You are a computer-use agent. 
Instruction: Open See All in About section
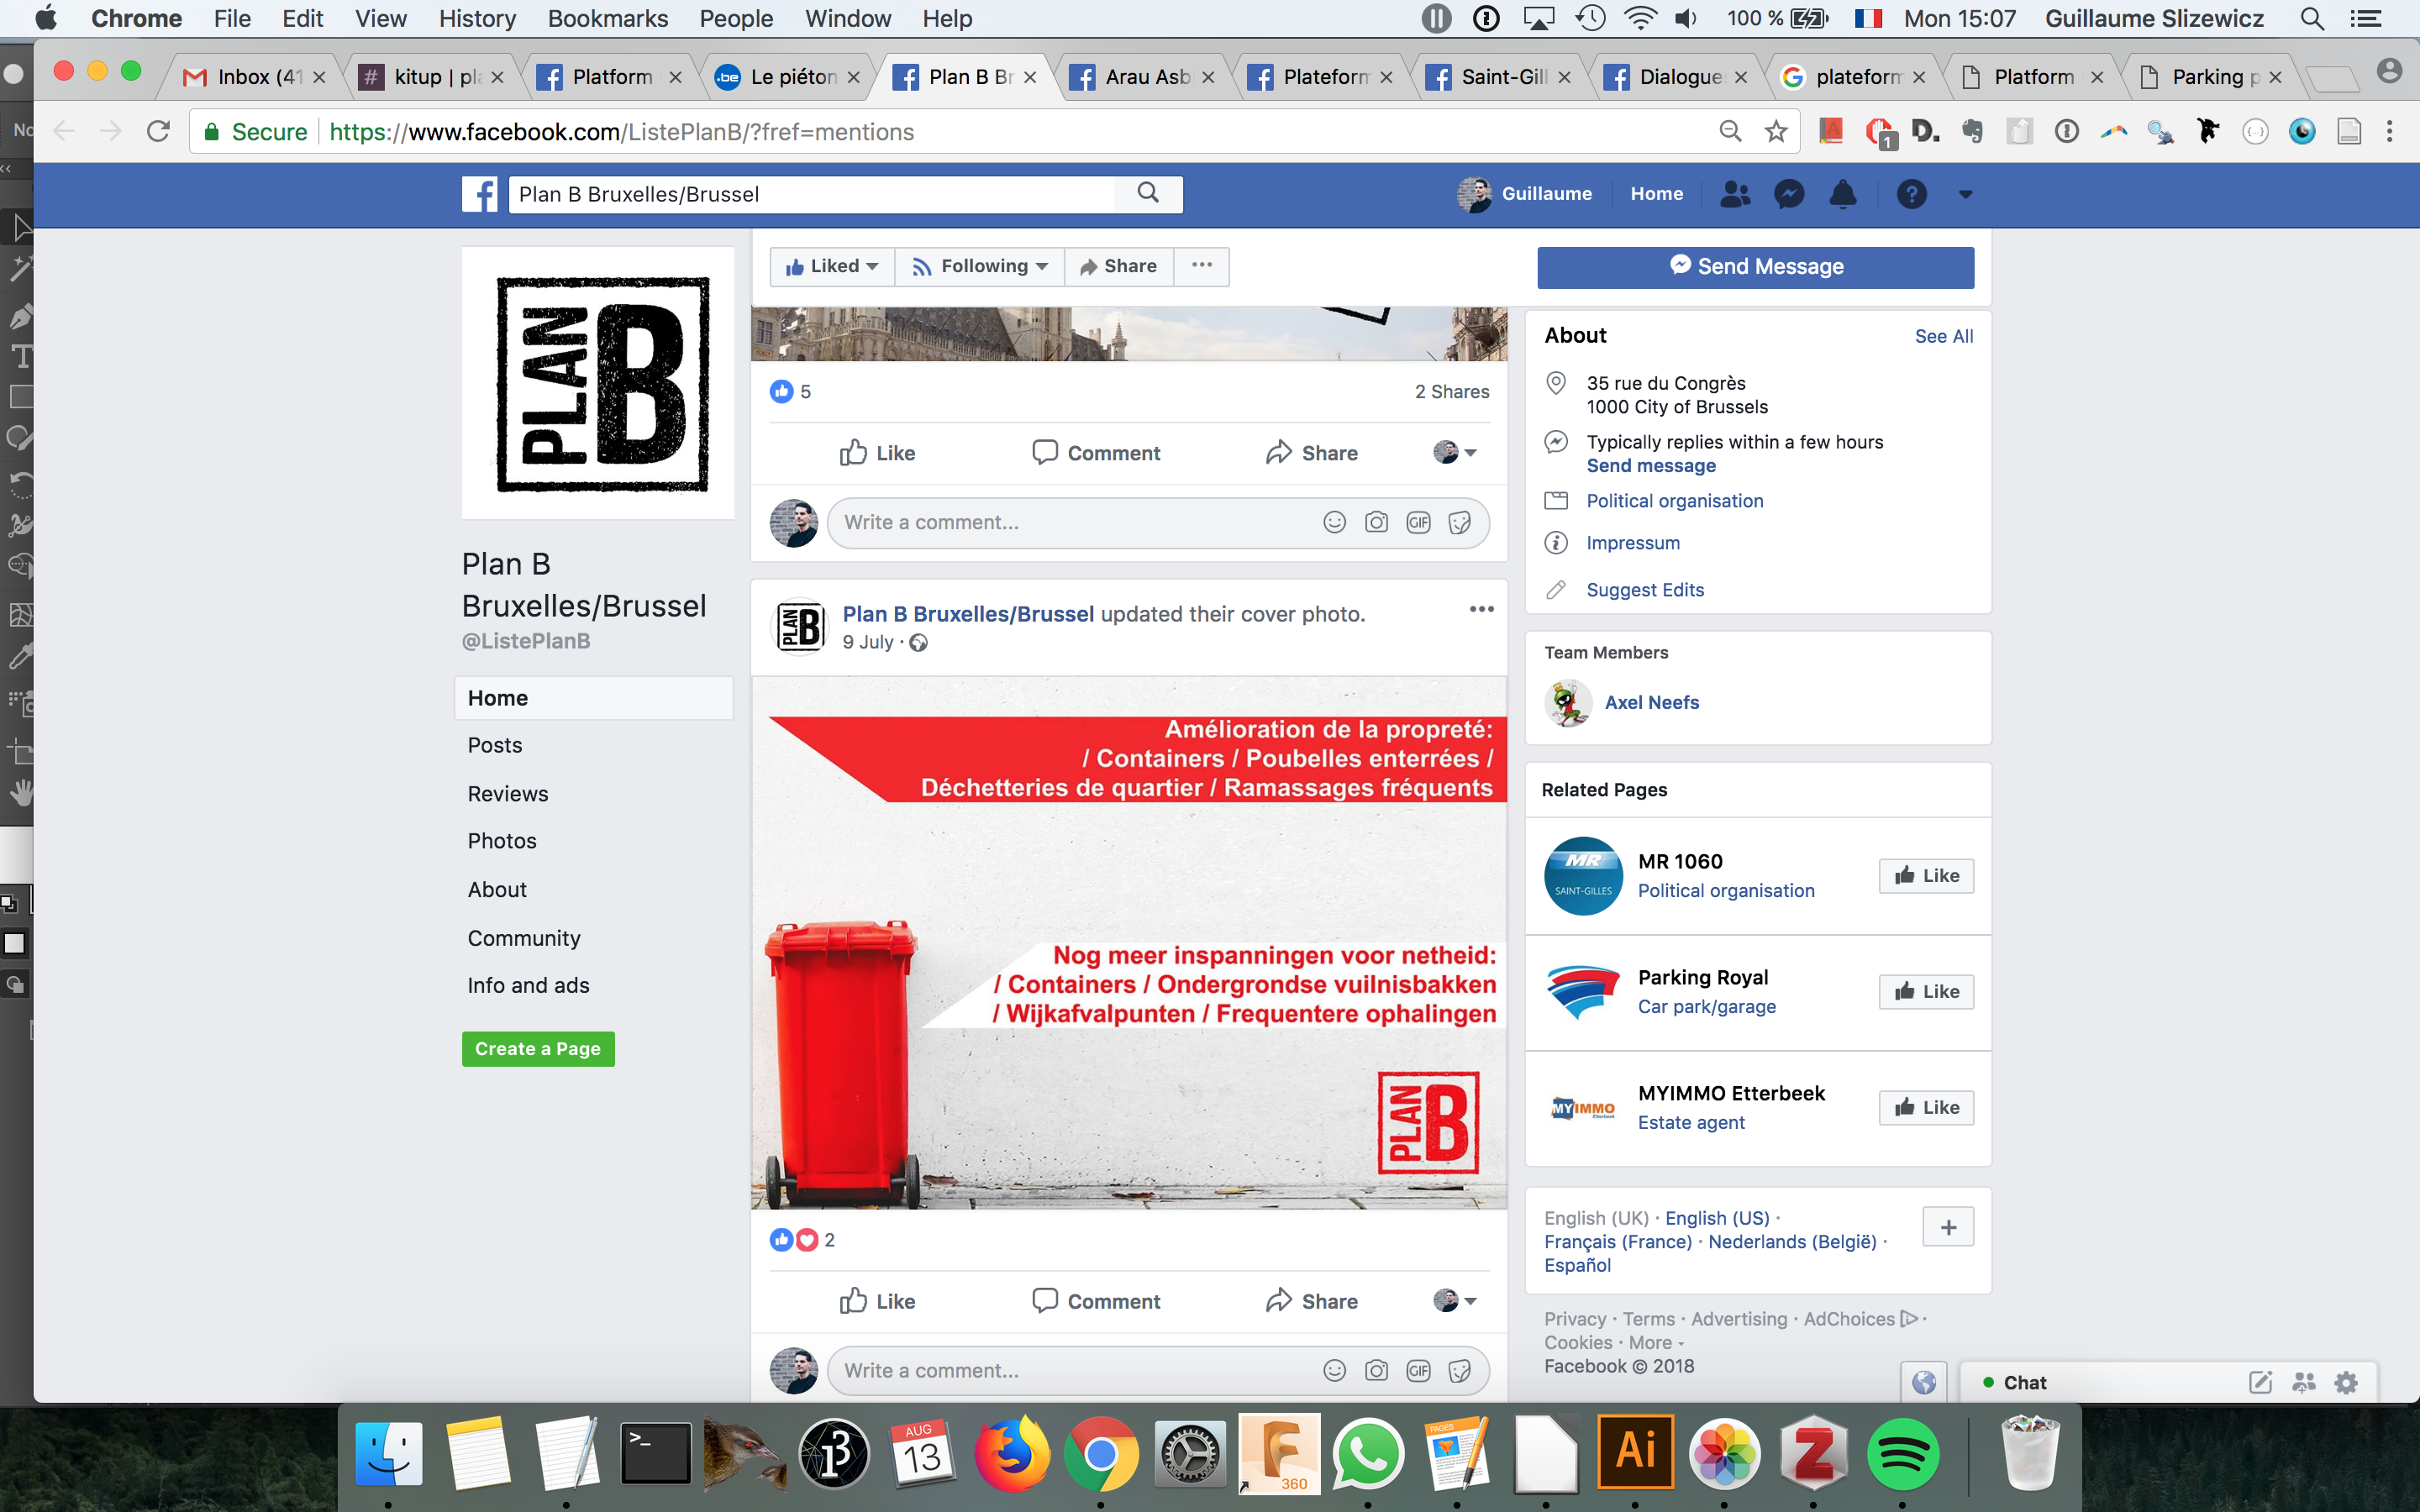click(1943, 336)
